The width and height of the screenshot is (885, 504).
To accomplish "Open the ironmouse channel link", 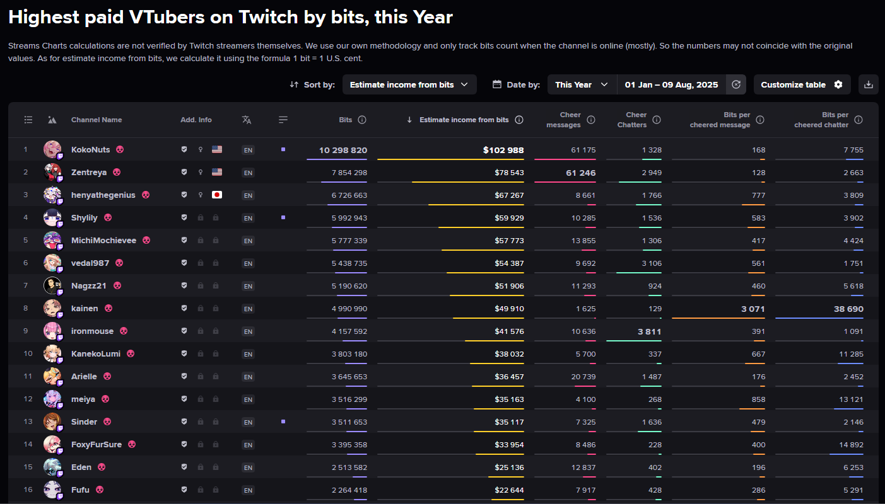I will [x=92, y=331].
